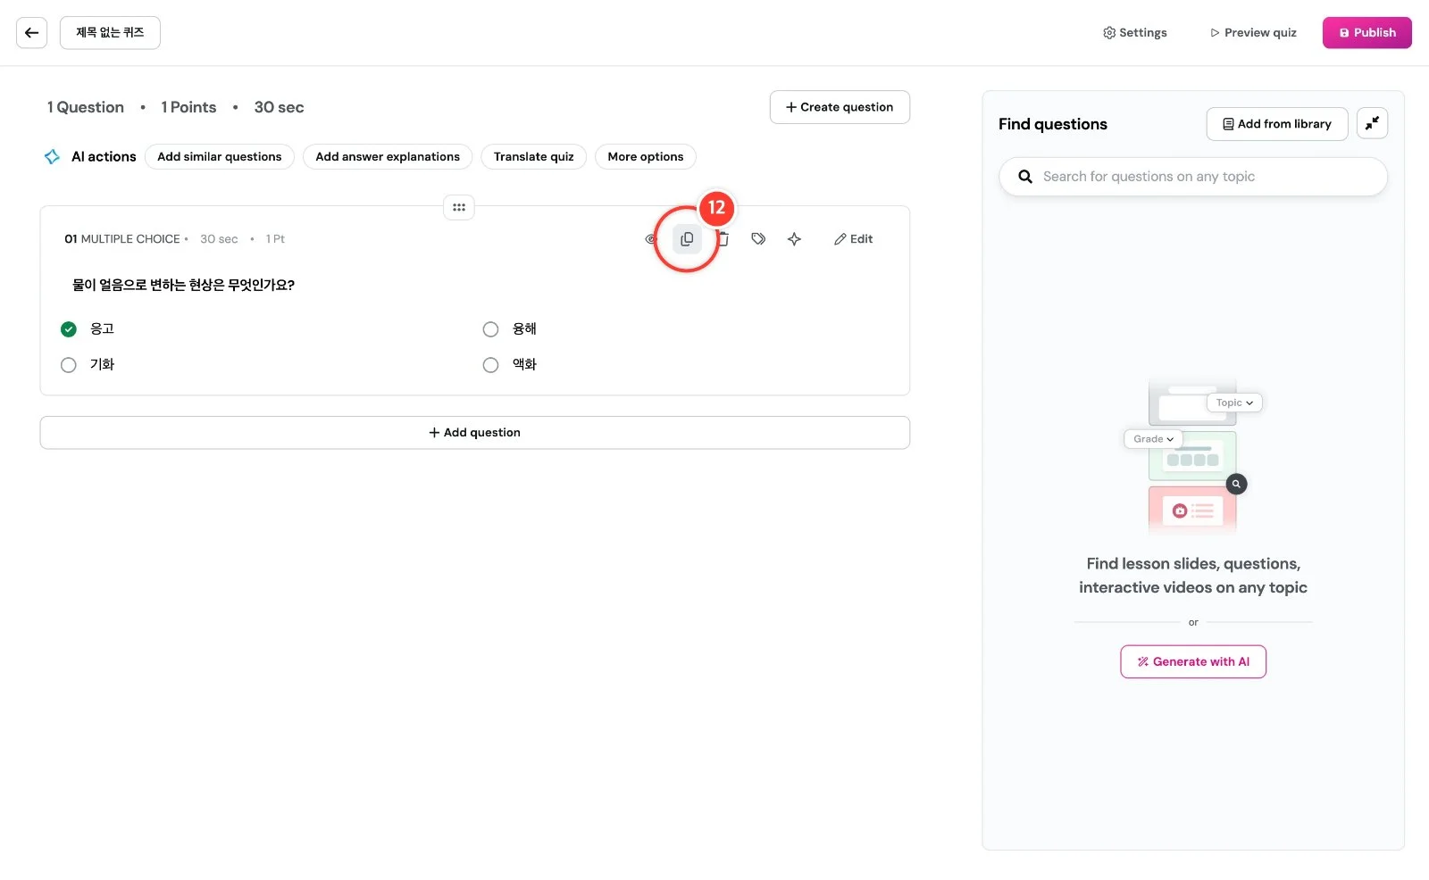The height and width of the screenshot is (880, 1429).
Task: Click Add answer explanations
Action: [388, 157]
